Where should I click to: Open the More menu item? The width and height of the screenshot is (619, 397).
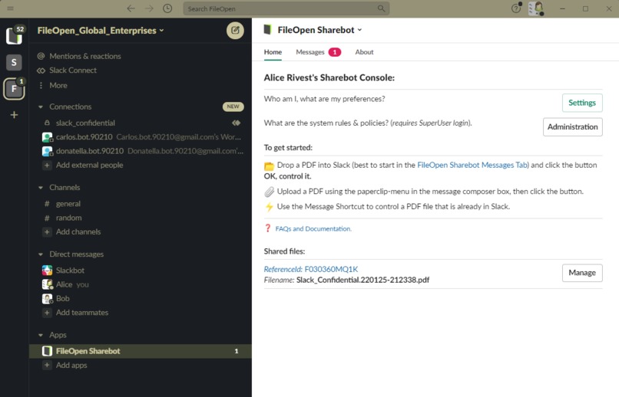(58, 86)
